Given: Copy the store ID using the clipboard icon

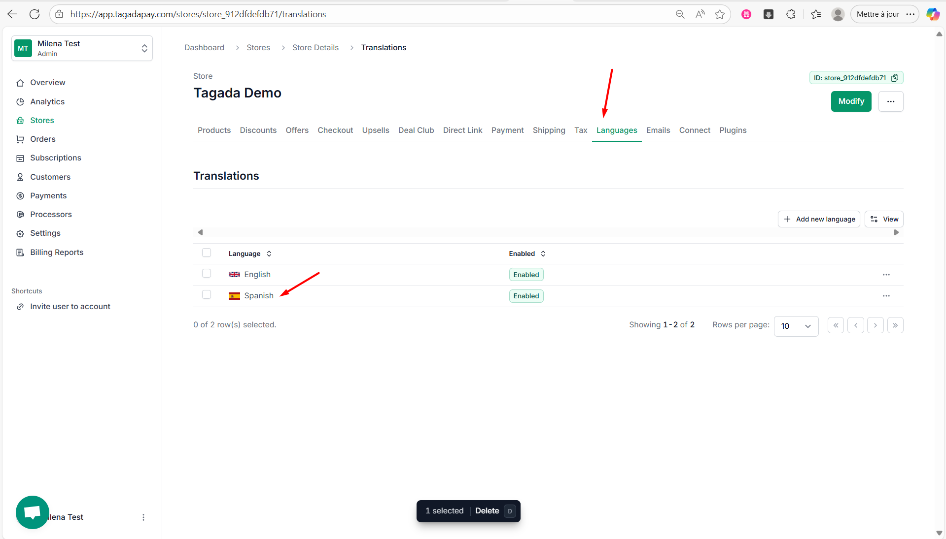Looking at the screenshot, I should pyautogui.click(x=895, y=78).
